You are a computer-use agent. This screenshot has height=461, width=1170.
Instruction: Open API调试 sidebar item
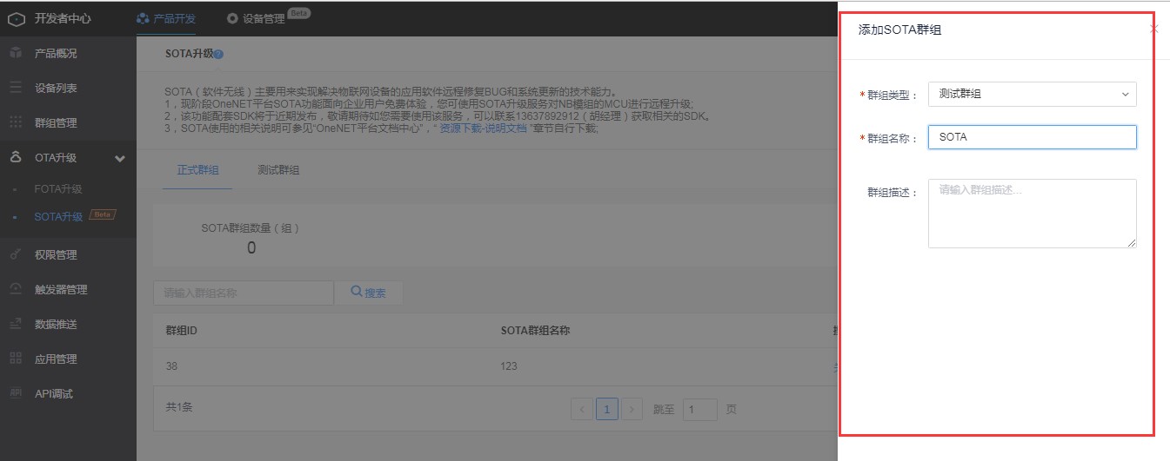pos(54,393)
